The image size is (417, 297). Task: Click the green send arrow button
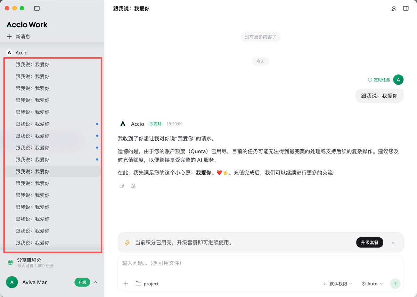tap(395, 283)
